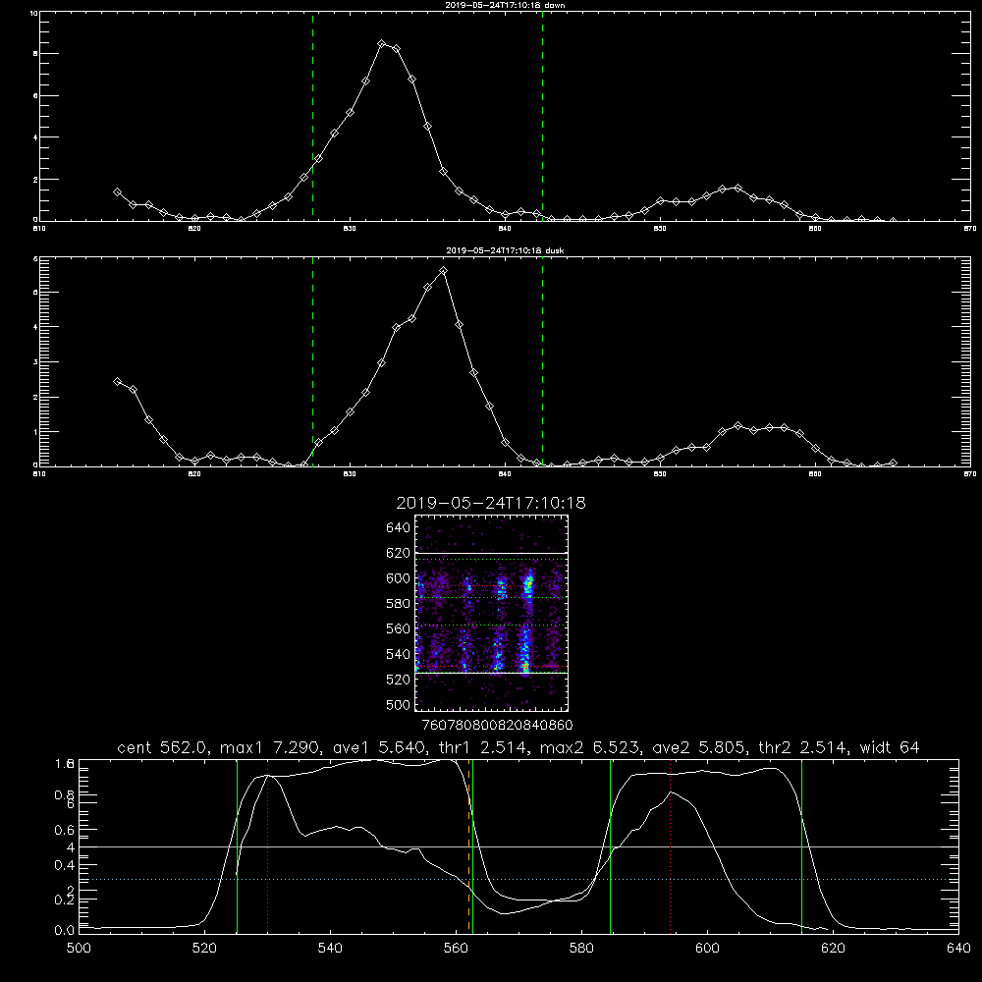Click the white horizontal line at level 4 in bottom plot
The height and width of the screenshot is (982, 982).
[x=518, y=846]
